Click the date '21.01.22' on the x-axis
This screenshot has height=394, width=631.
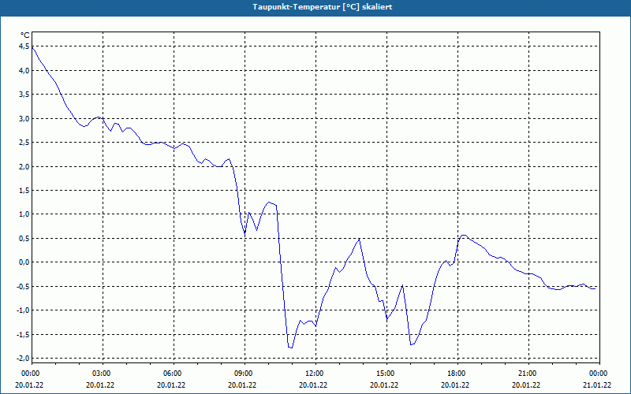(x=597, y=385)
